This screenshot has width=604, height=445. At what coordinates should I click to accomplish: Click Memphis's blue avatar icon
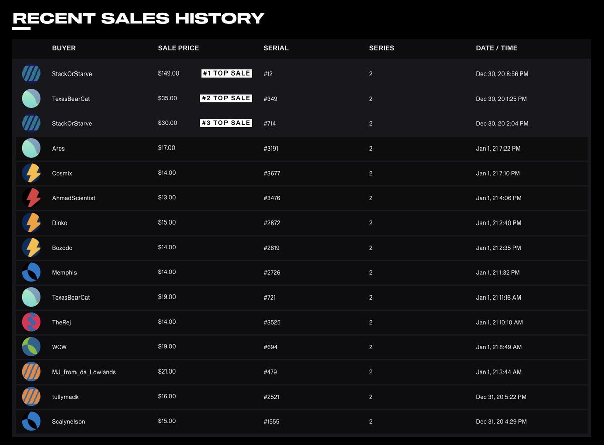(31, 272)
